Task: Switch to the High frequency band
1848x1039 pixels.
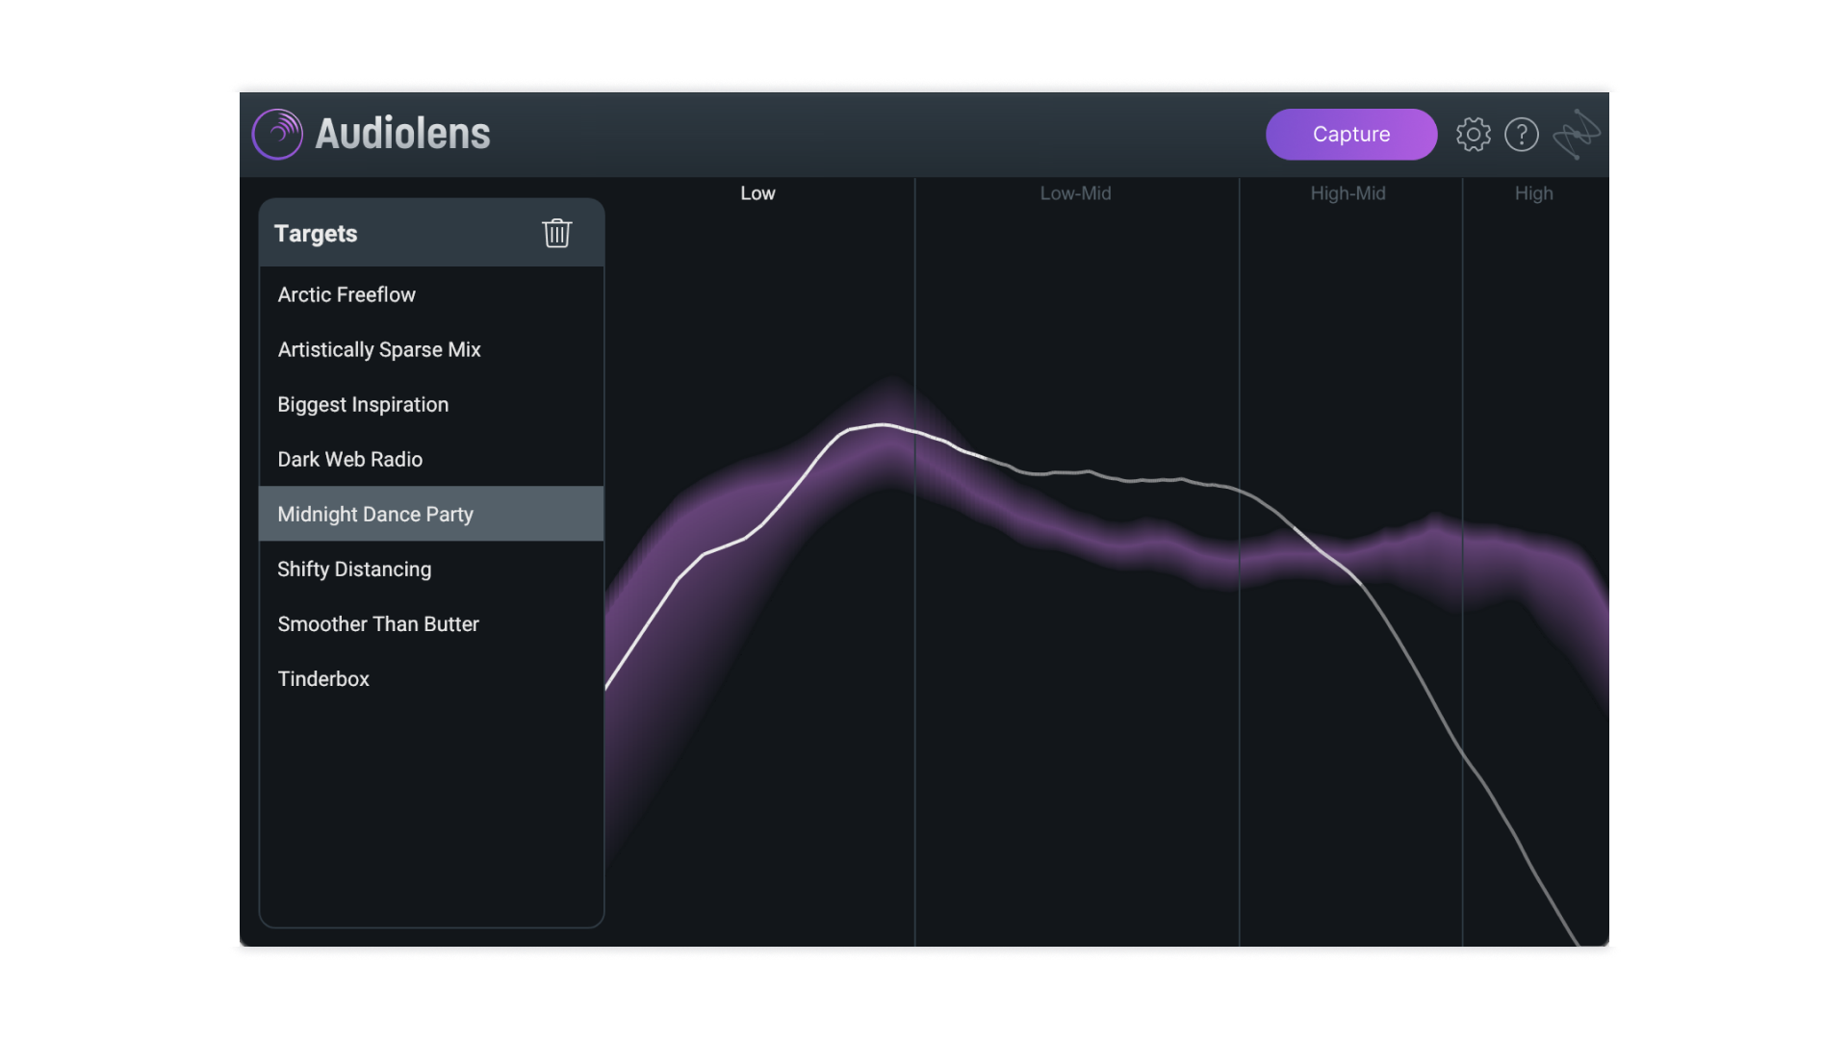Action: pos(1533,193)
